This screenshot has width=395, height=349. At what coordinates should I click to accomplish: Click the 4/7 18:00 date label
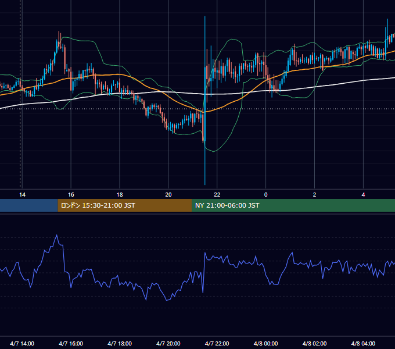click(120, 343)
